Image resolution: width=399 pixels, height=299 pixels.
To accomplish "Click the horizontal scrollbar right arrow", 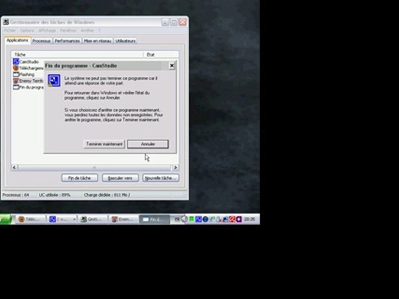I will (175, 167).
